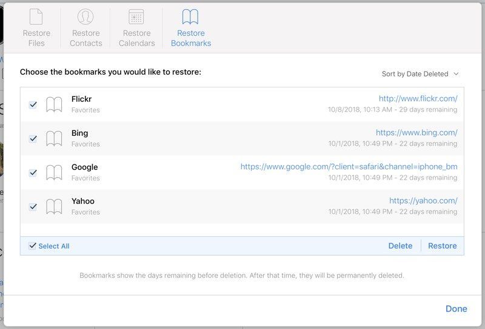This screenshot has width=485, height=329.
Task: Open the flickr.com bookmark link
Action: click(x=418, y=98)
